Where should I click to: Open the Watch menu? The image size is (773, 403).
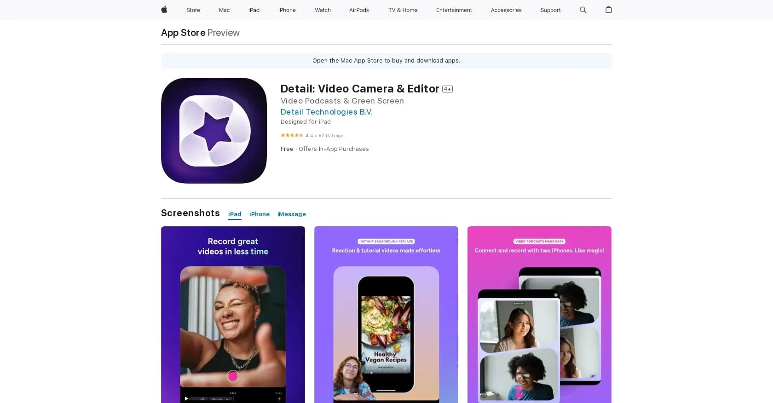323,10
